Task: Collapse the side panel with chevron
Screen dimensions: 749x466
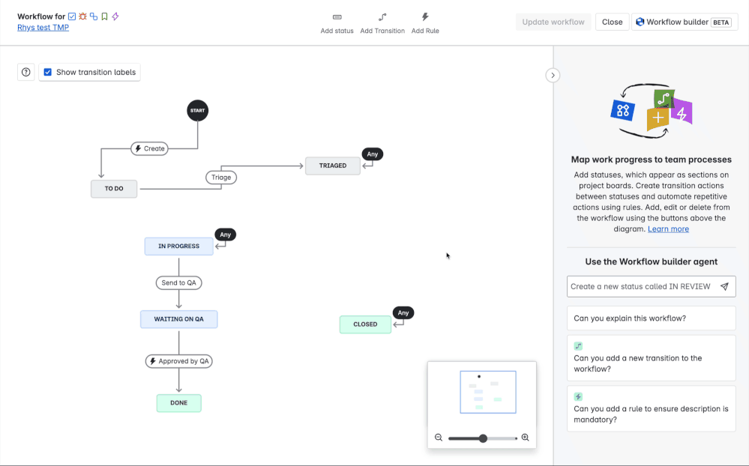Action: click(x=553, y=76)
